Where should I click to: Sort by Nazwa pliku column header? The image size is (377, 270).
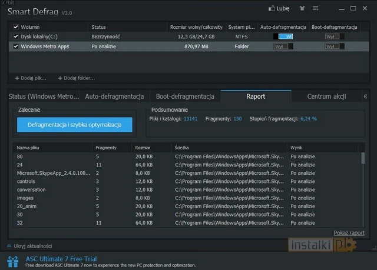[52, 148]
